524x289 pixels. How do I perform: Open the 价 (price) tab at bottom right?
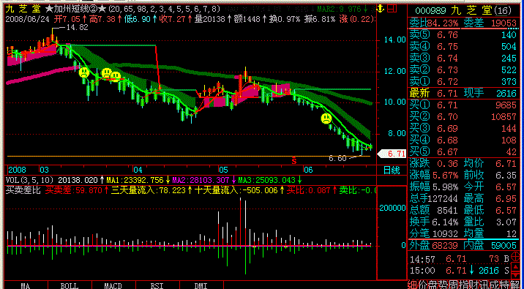click(424, 285)
